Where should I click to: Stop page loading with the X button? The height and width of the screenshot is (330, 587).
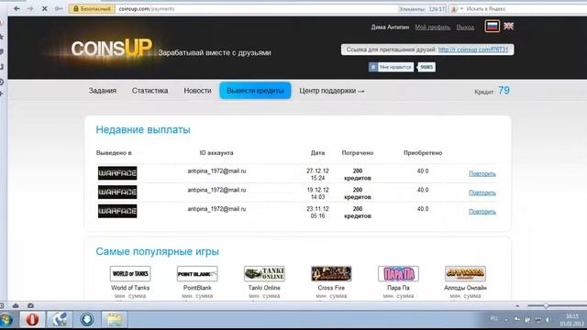44,8
